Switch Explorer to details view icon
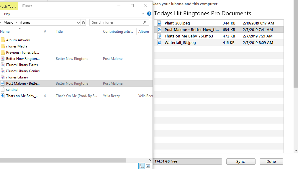The width and height of the screenshot is (298, 169). pos(142,166)
